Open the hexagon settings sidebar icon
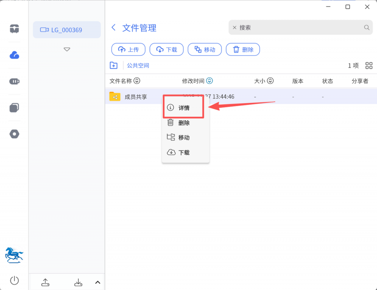This screenshot has width=377, height=290. [14, 134]
